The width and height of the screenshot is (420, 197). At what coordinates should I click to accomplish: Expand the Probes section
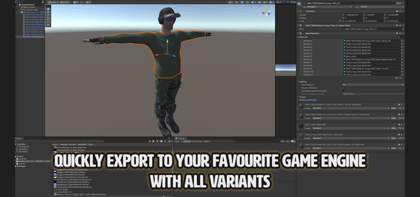(298, 97)
